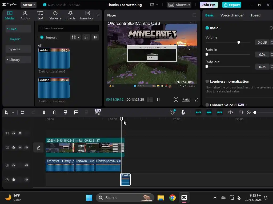Open the sort options icon

click(86, 37)
